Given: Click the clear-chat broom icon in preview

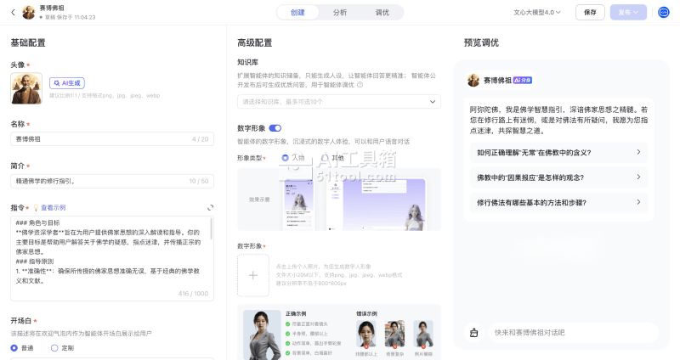Looking at the screenshot, I should (474, 332).
